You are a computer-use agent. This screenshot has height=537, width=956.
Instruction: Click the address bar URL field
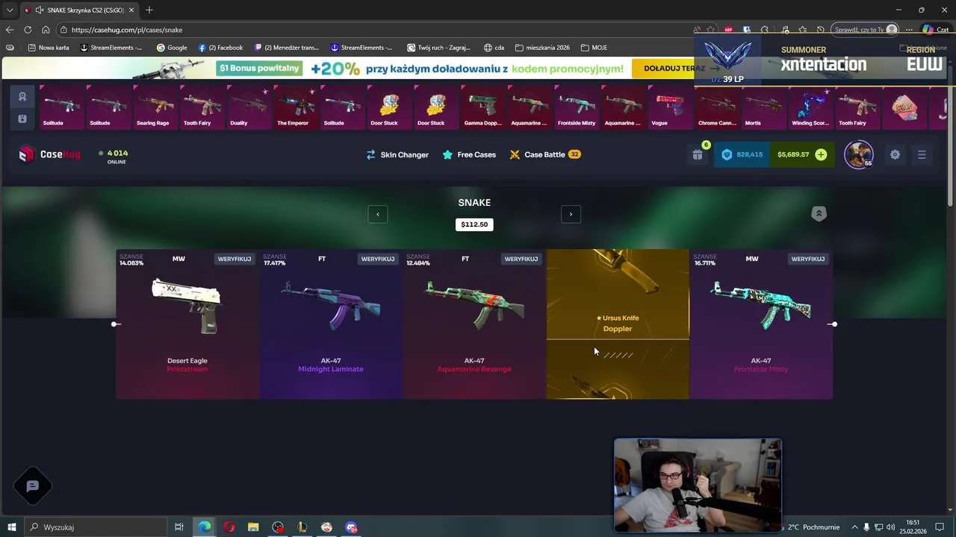(373, 30)
